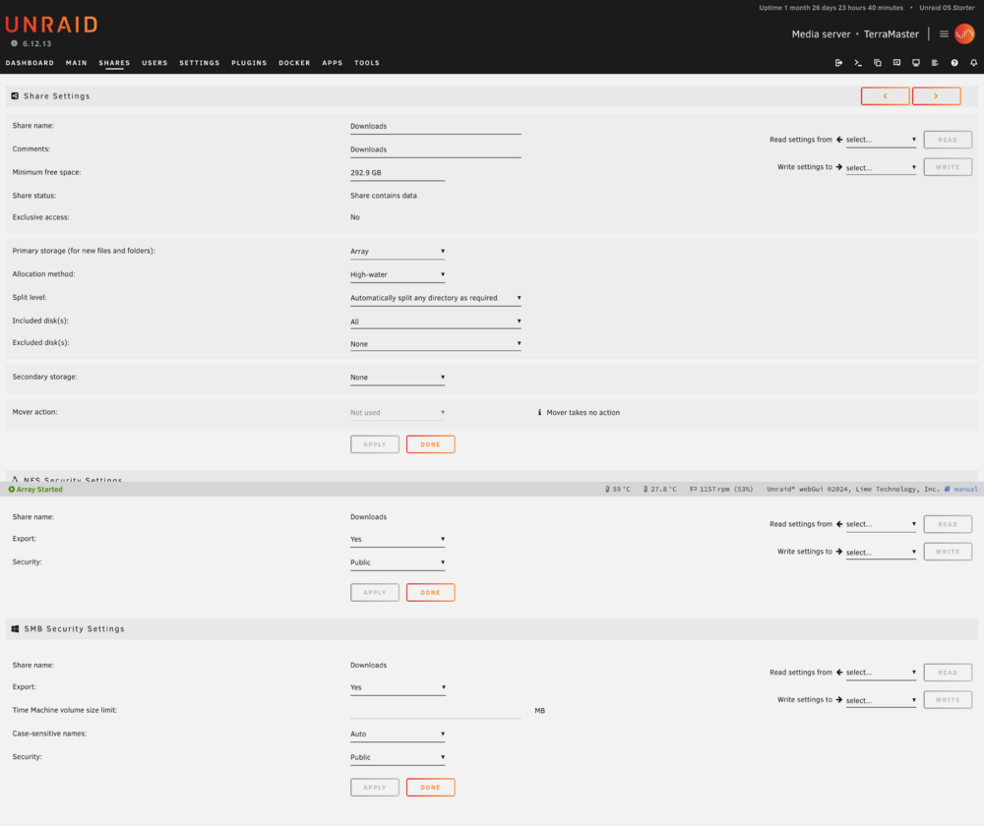Toggle the help question mark icon

click(x=954, y=63)
